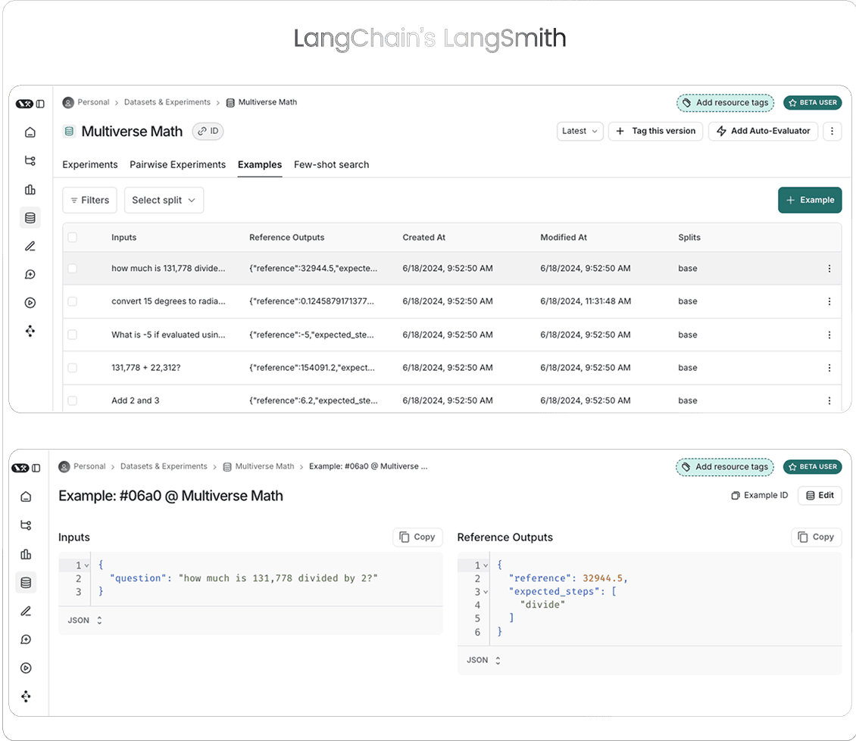Image resolution: width=856 pixels, height=741 pixels.
Task: Check the 'What is -5 if evaluated' row
Action: 72,335
